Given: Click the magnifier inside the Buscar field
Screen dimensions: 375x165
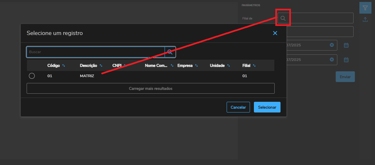Looking at the screenshot, I should coord(170,52).
